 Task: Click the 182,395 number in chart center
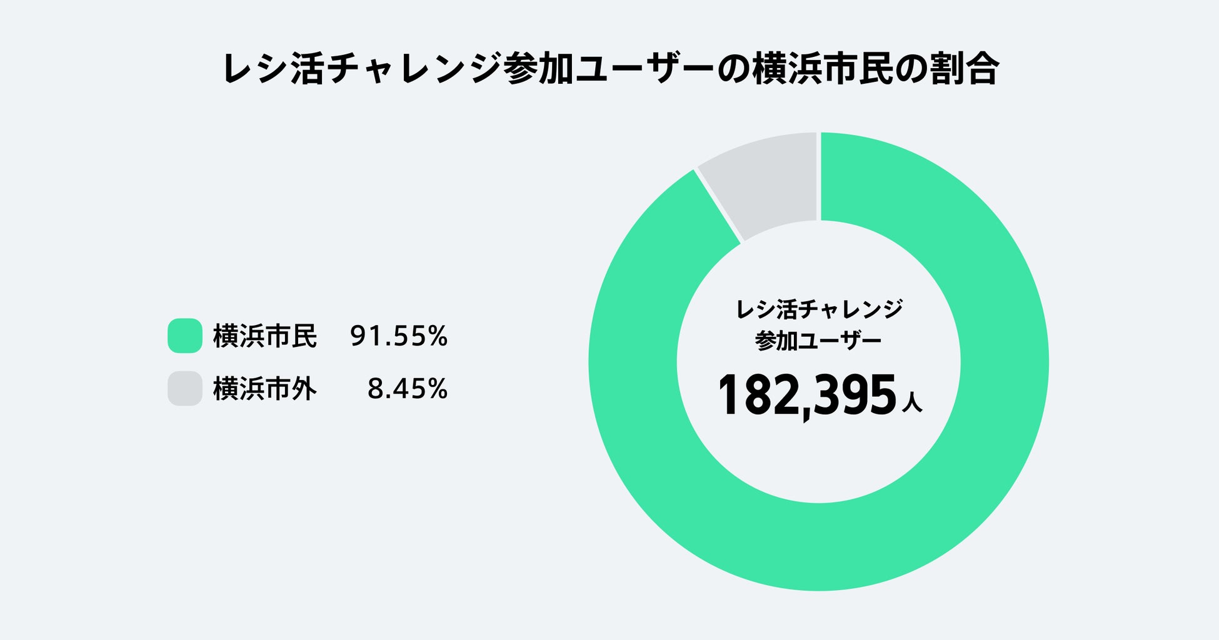pos(806,395)
